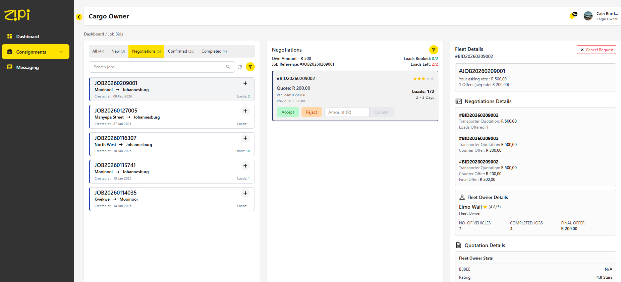
Task: Open Negotiations panel filter icon
Action: coord(434,50)
